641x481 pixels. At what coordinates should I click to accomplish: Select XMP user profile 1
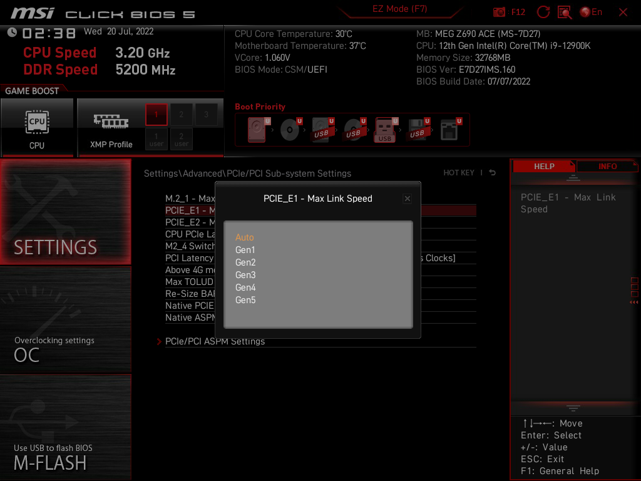[x=156, y=139]
